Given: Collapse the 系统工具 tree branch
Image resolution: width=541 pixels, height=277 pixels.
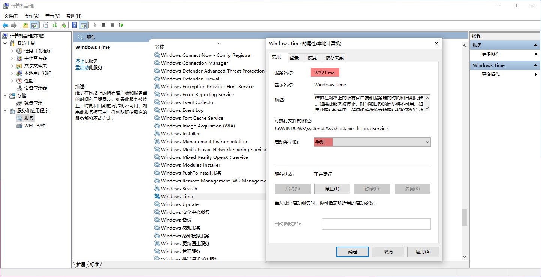Looking at the screenshot, I should (x=5, y=43).
